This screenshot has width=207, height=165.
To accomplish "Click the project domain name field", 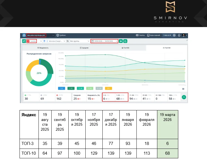I will (36, 35).
